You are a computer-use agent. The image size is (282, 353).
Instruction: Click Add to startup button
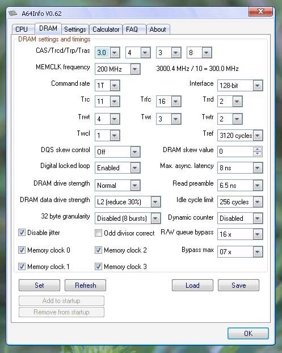click(x=61, y=301)
